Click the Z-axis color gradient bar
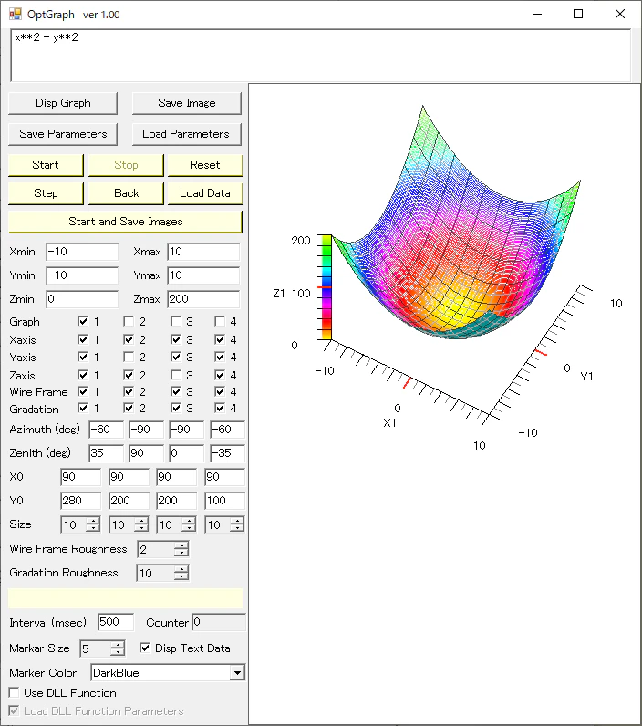The height and width of the screenshot is (726, 642). coord(326,287)
